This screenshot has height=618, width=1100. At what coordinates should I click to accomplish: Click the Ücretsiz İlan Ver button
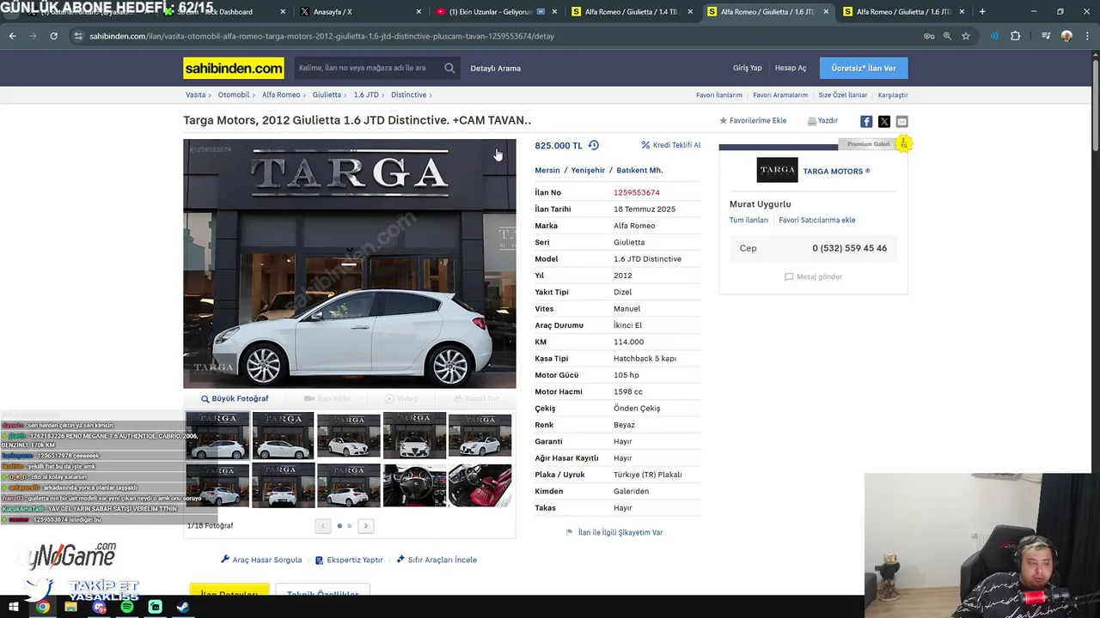click(x=864, y=68)
